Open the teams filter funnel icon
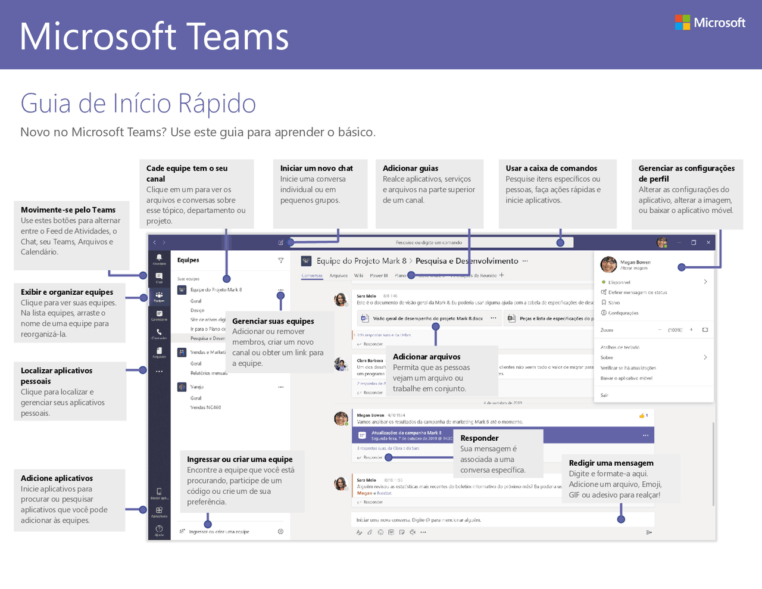762x589 pixels. [280, 260]
